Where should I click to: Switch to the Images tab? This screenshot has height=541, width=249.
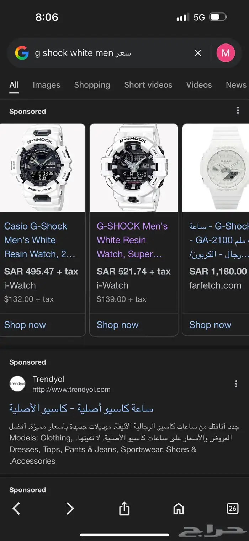(x=46, y=85)
